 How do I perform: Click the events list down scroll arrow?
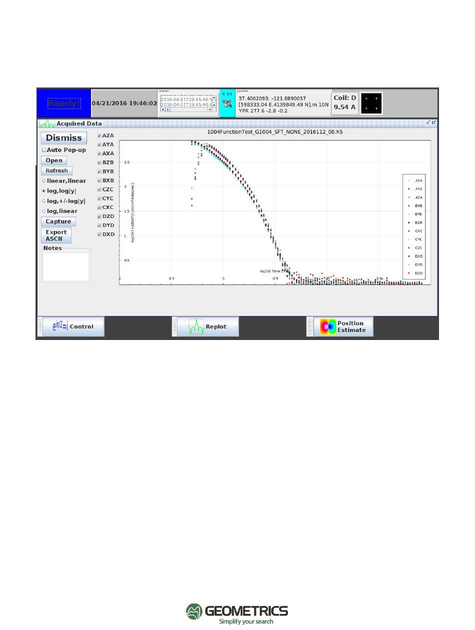(x=214, y=105)
